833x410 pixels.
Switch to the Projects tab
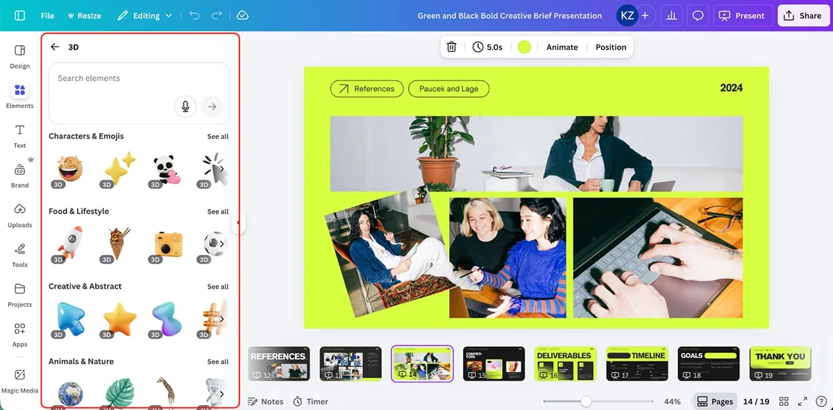(19, 294)
